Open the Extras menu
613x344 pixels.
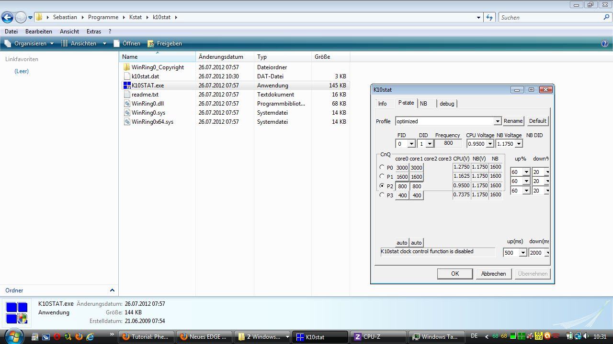94,32
